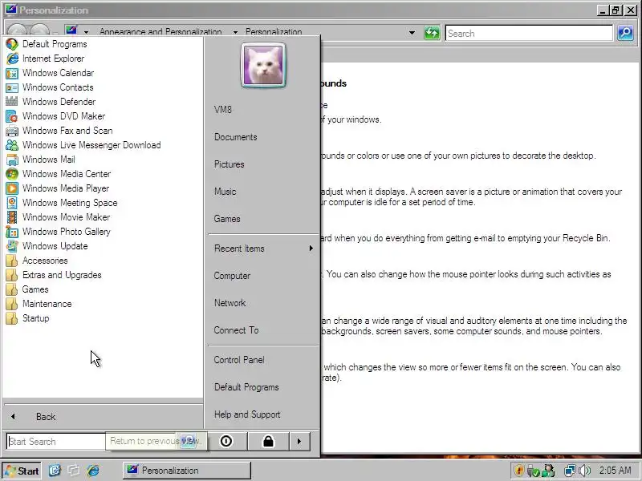Open Windows DVD Maker icon
The width and height of the screenshot is (642, 481).
12,116
